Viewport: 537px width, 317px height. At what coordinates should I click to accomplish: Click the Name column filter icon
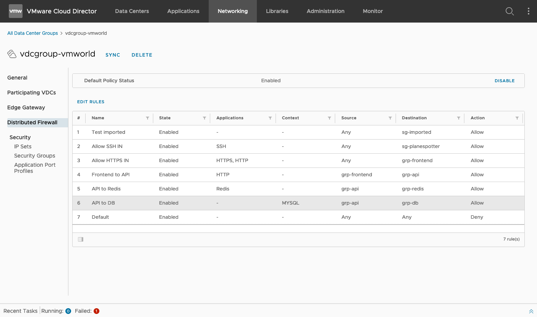tap(148, 118)
